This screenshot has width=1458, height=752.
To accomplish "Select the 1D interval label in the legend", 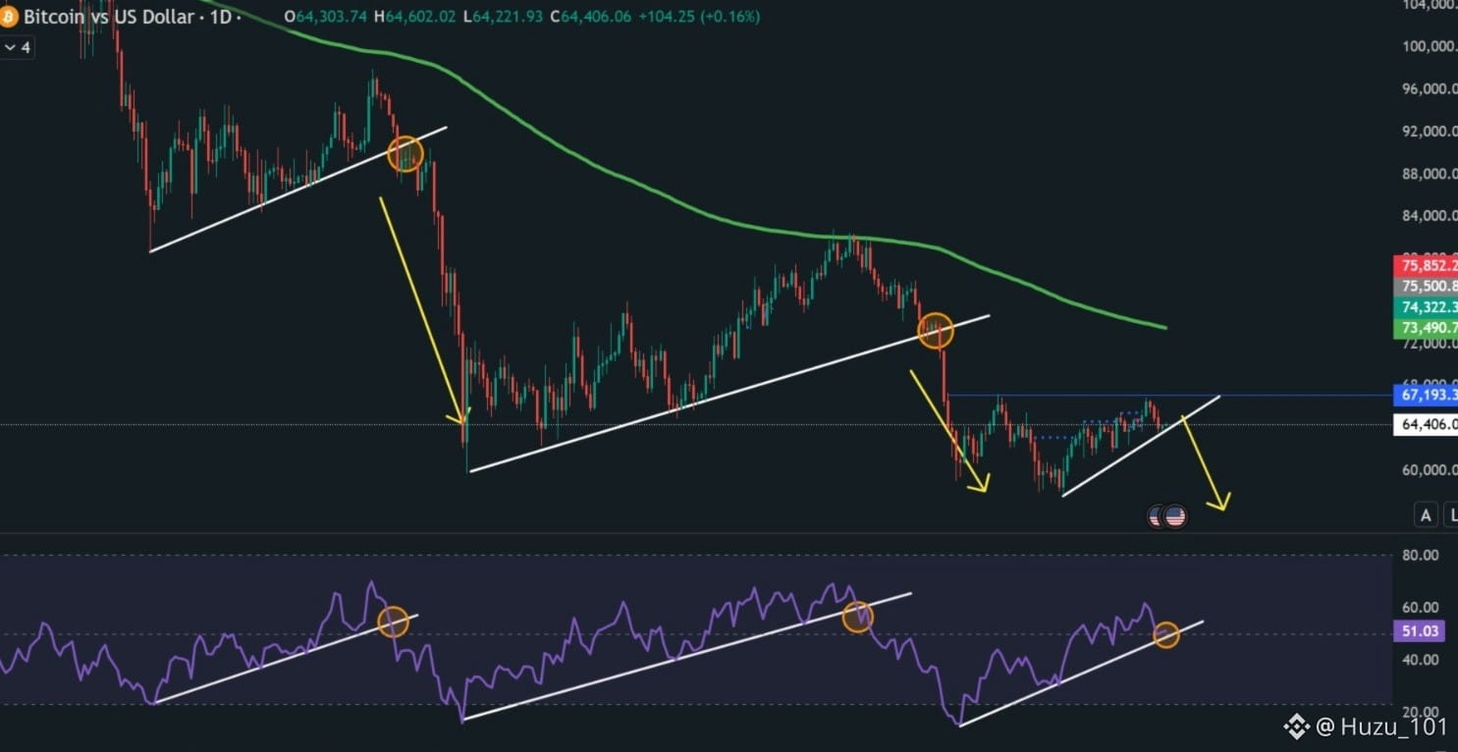I will [x=221, y=17].
